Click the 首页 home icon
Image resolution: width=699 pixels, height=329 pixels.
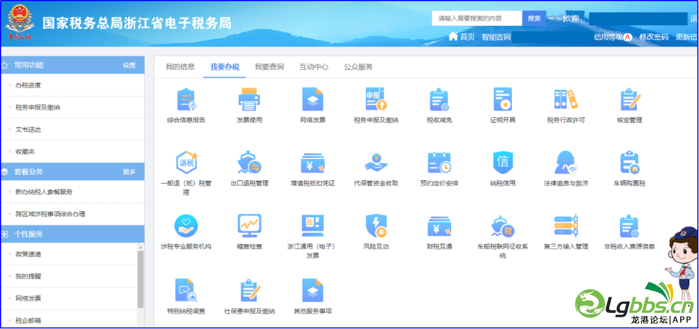click(x=453, y=36)
